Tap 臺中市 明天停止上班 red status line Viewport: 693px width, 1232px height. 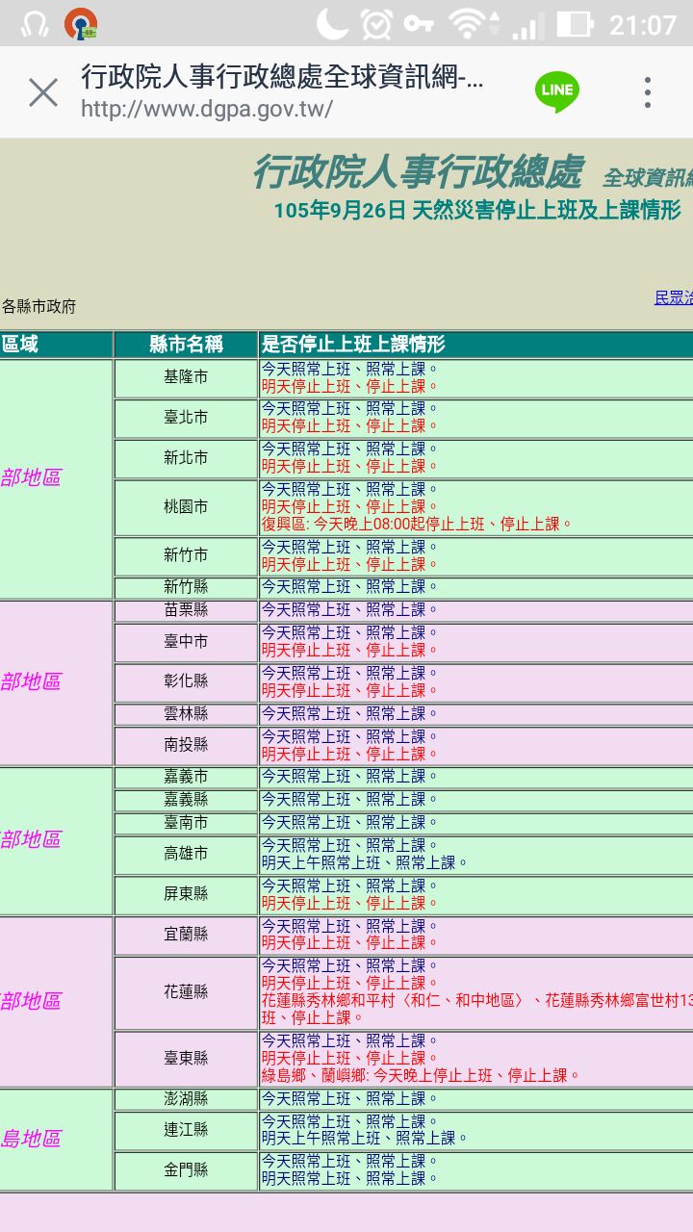350,651
